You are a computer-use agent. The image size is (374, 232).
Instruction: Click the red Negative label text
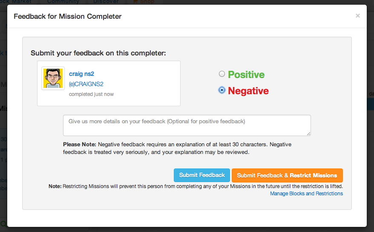(x=248, y=91)
